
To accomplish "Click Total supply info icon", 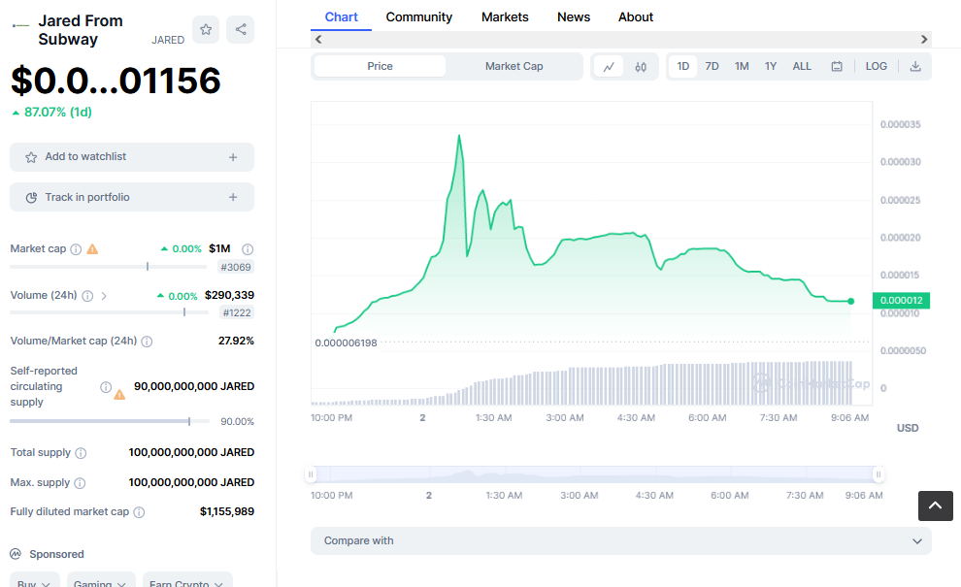I will tap(81, 453).
